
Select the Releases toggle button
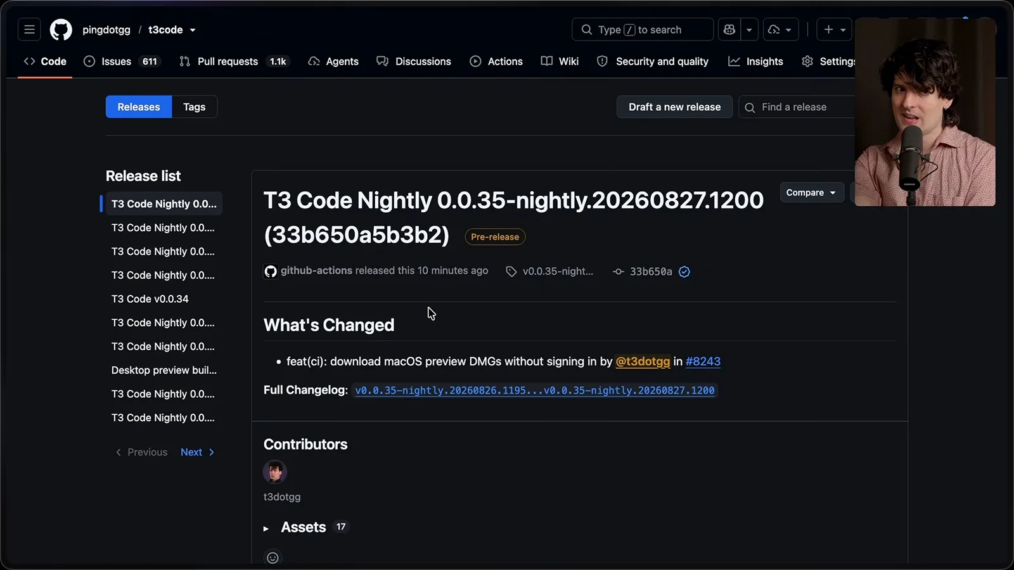pos(138,107)
